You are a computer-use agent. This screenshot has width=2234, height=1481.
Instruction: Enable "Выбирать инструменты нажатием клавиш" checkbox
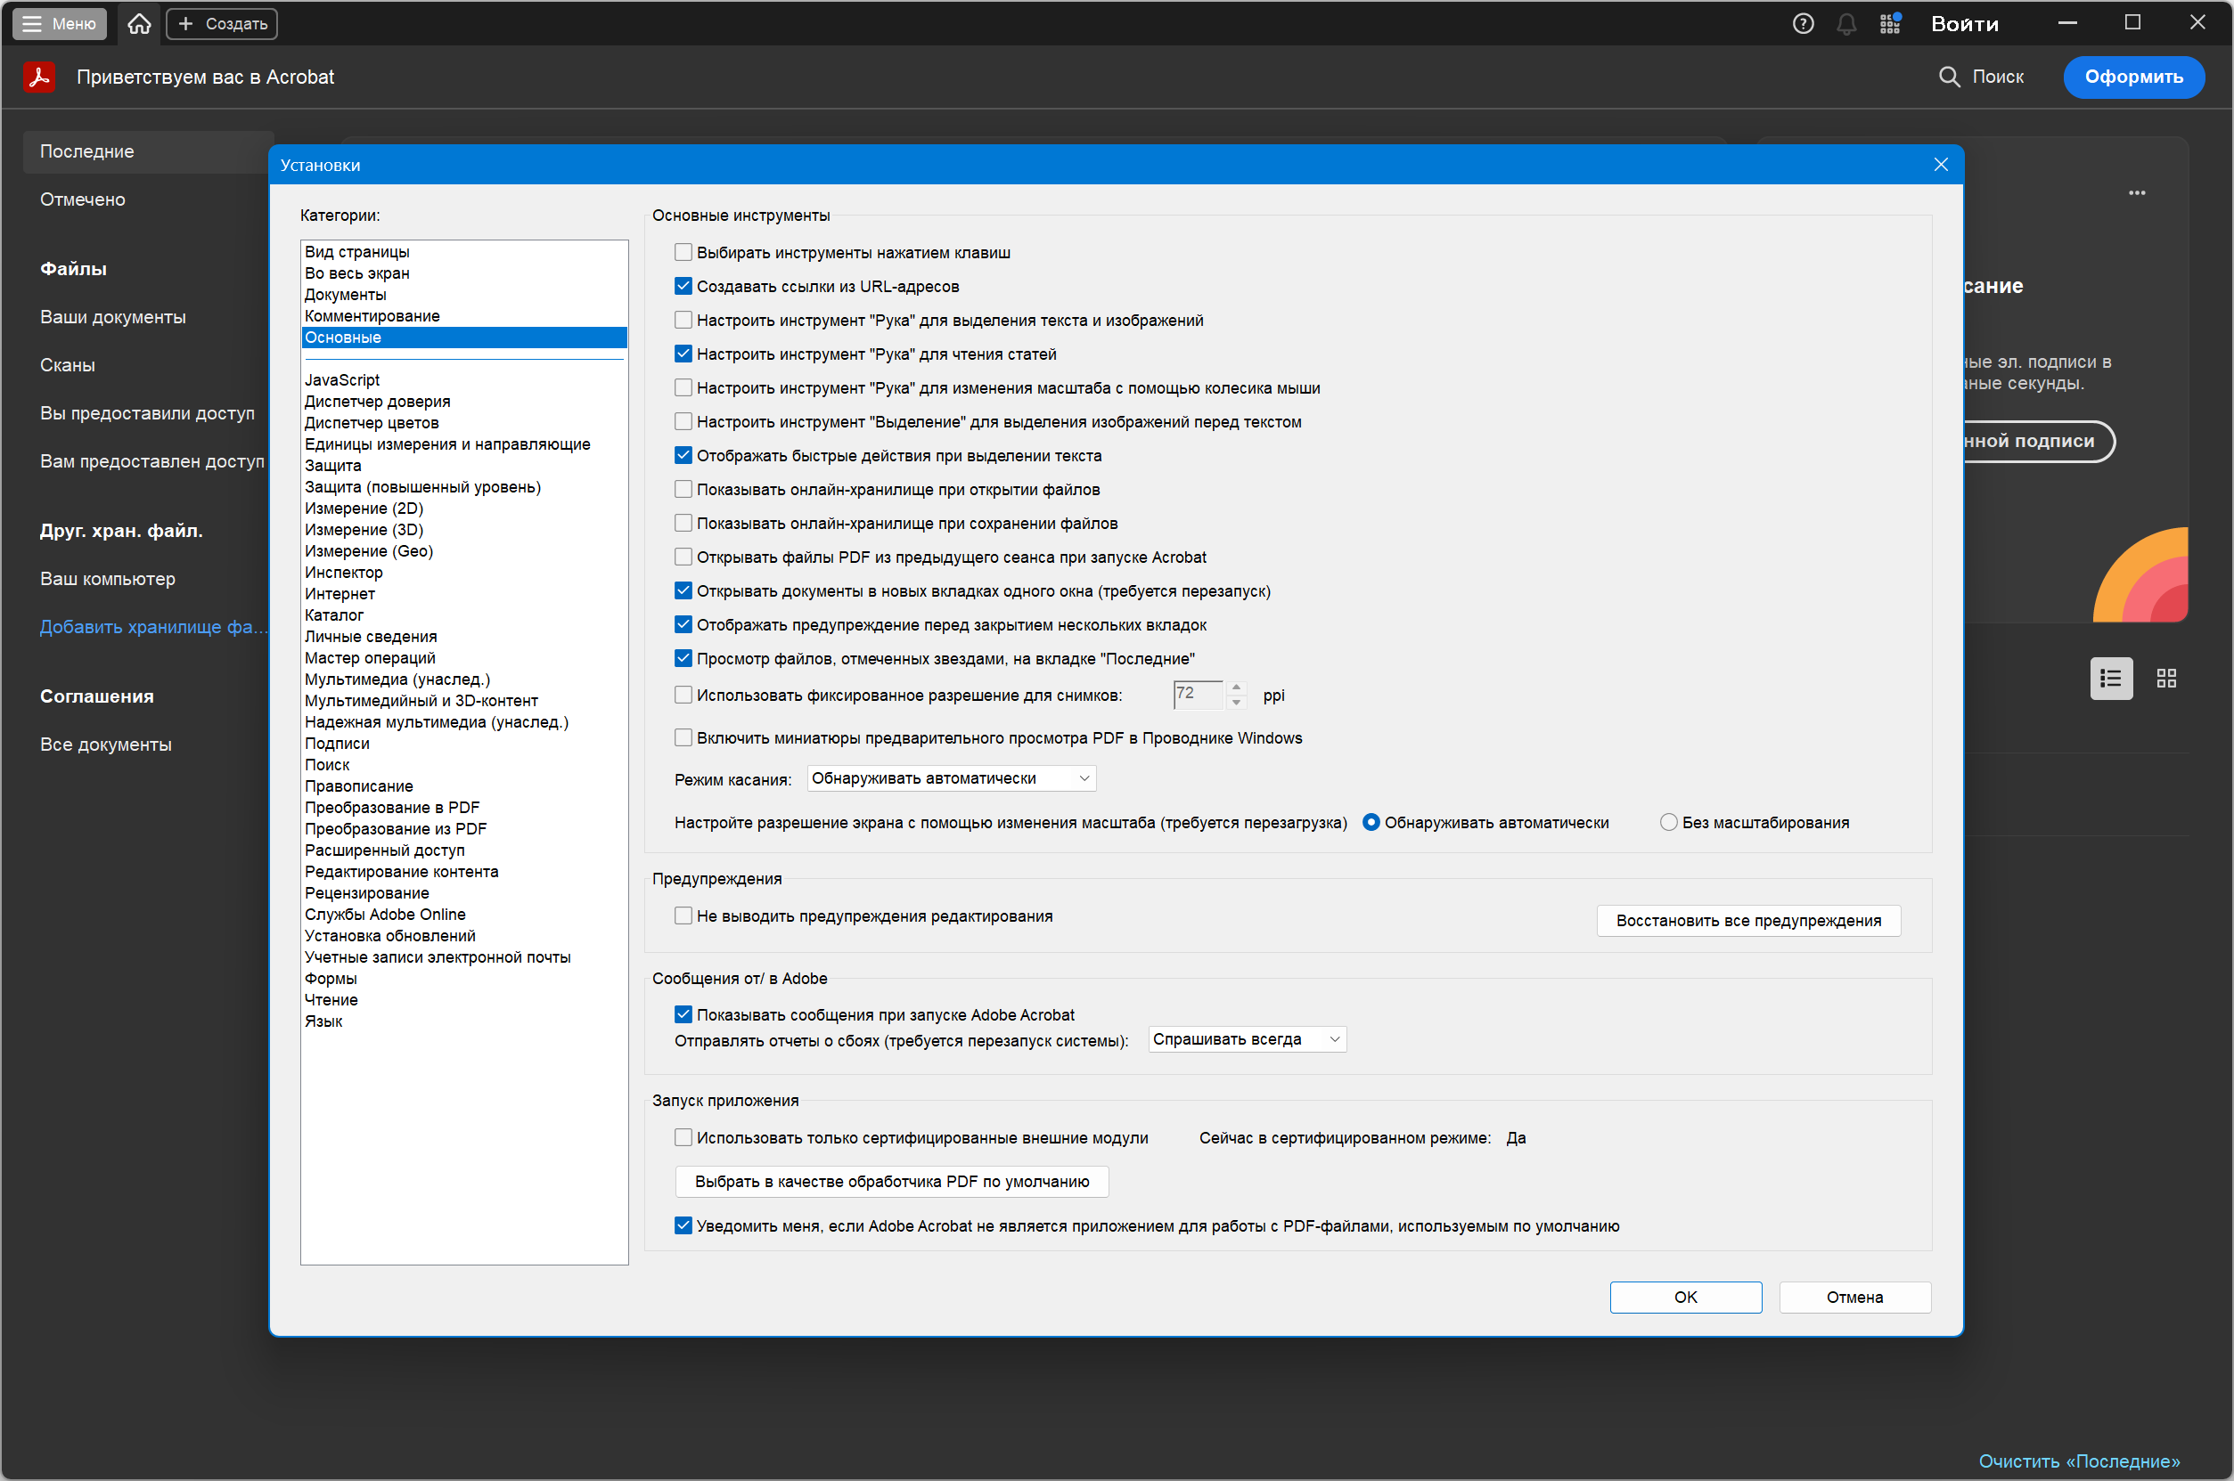tap(683, 252)
